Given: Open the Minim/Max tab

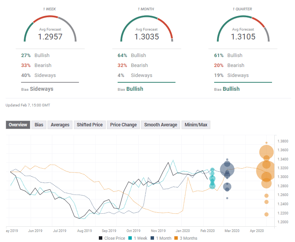Looking at the screenshot, I should [196, 125].
